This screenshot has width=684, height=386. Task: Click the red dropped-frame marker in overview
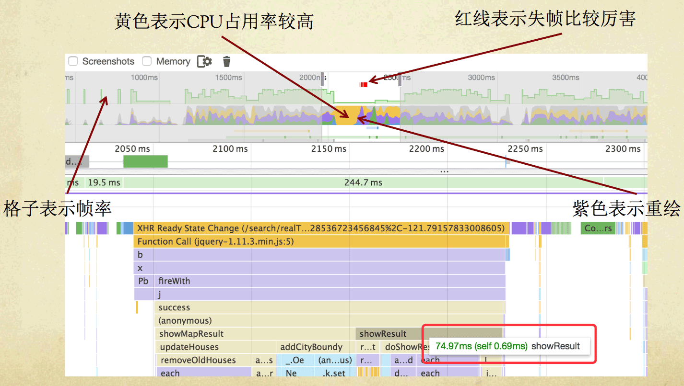[364, 84]
